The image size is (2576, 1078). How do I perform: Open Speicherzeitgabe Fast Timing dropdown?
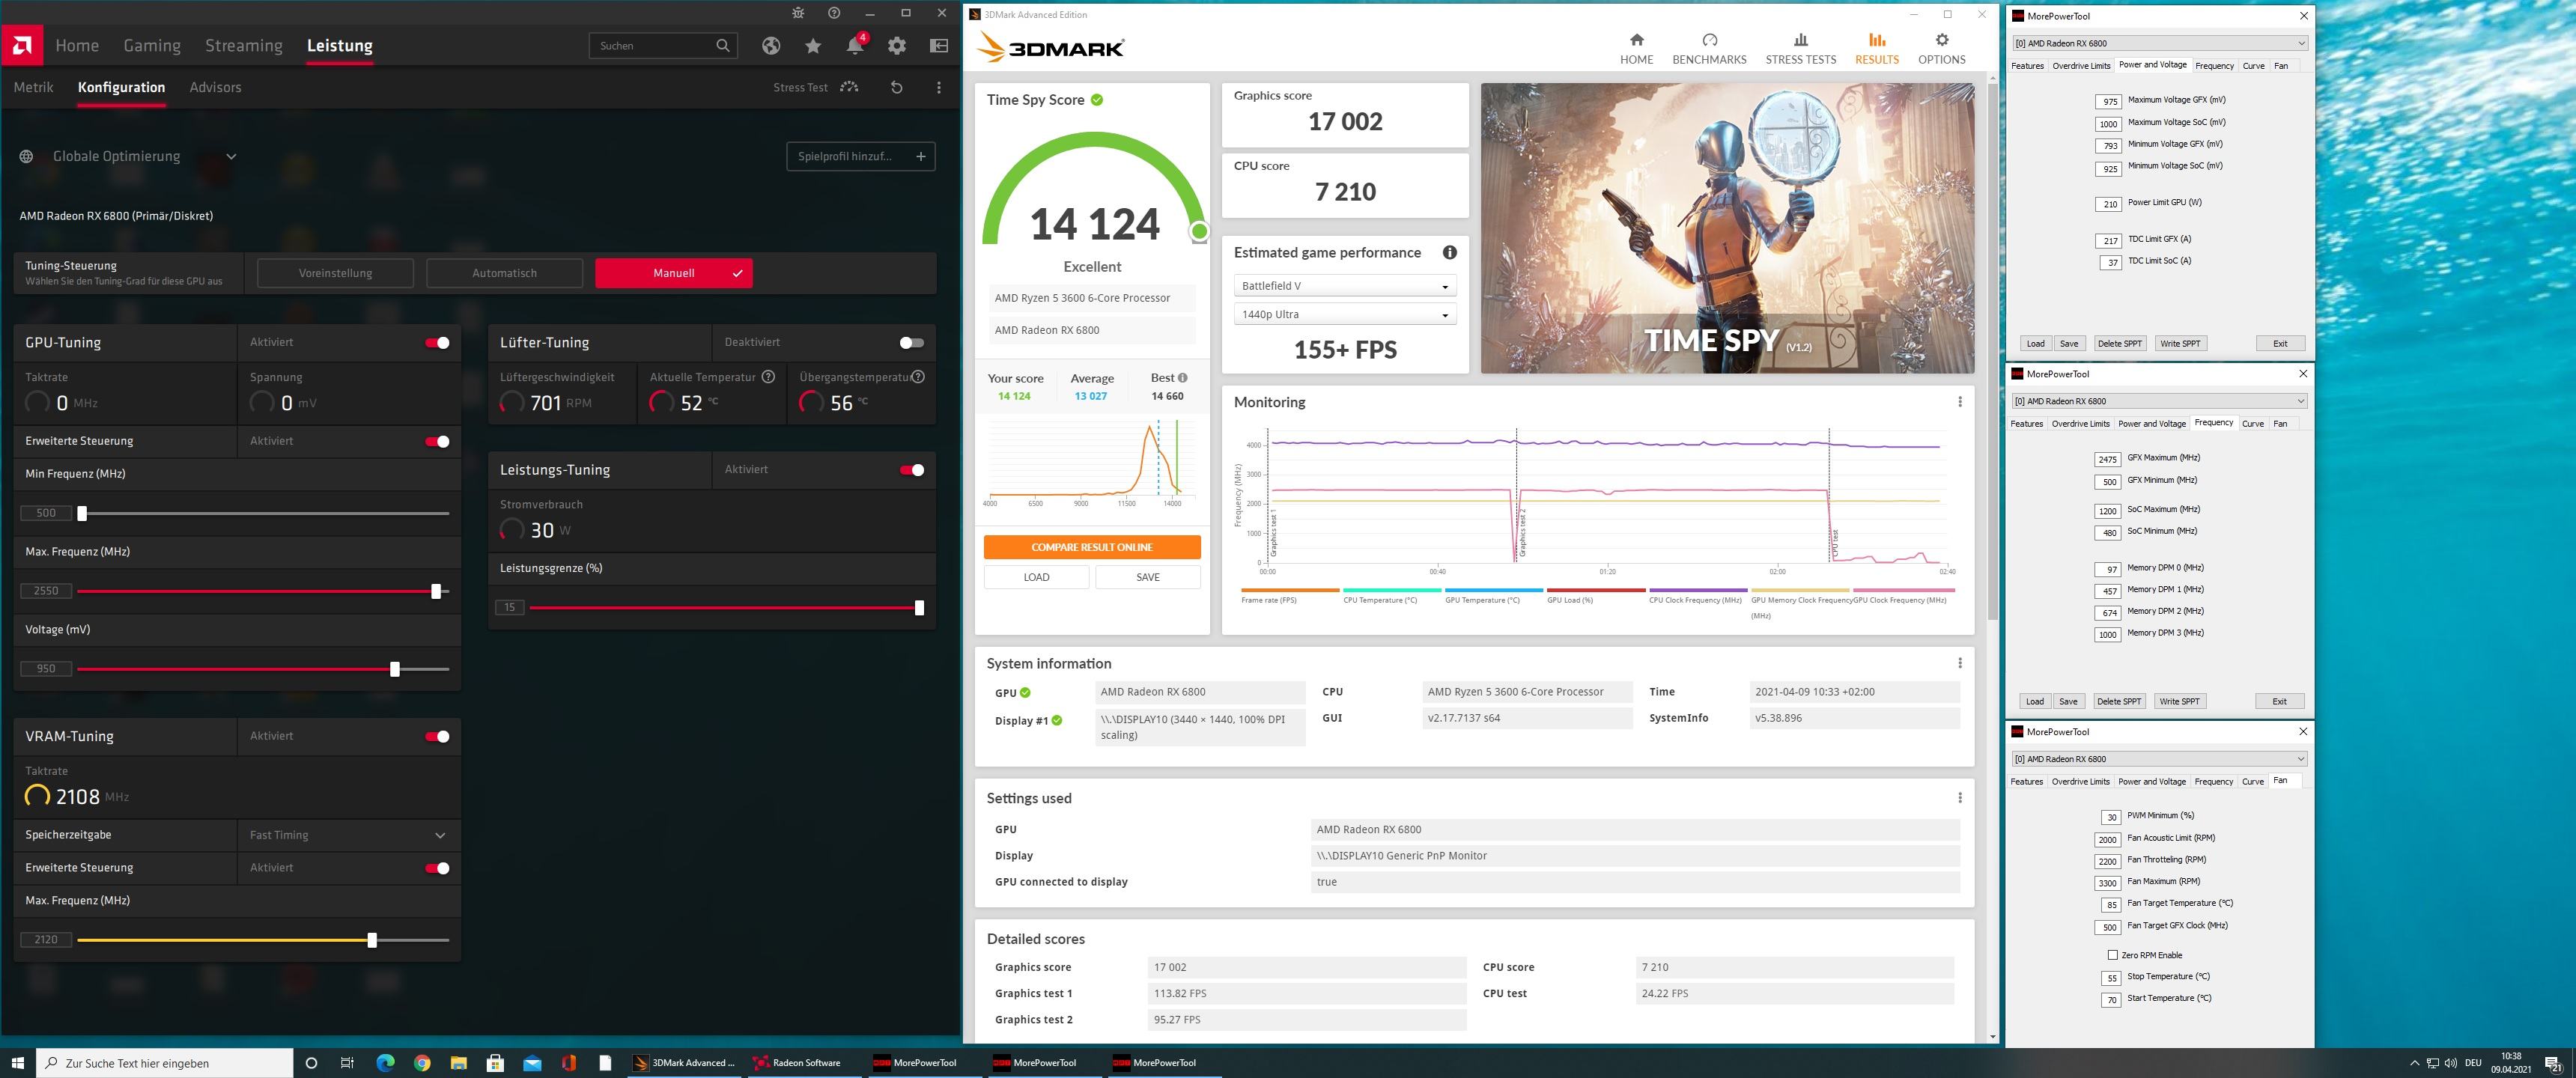pos(348,835)
